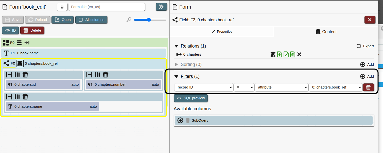383x153 pixels.
Task: Click the green edit relation icon
Action: click(x=286, y=54)
